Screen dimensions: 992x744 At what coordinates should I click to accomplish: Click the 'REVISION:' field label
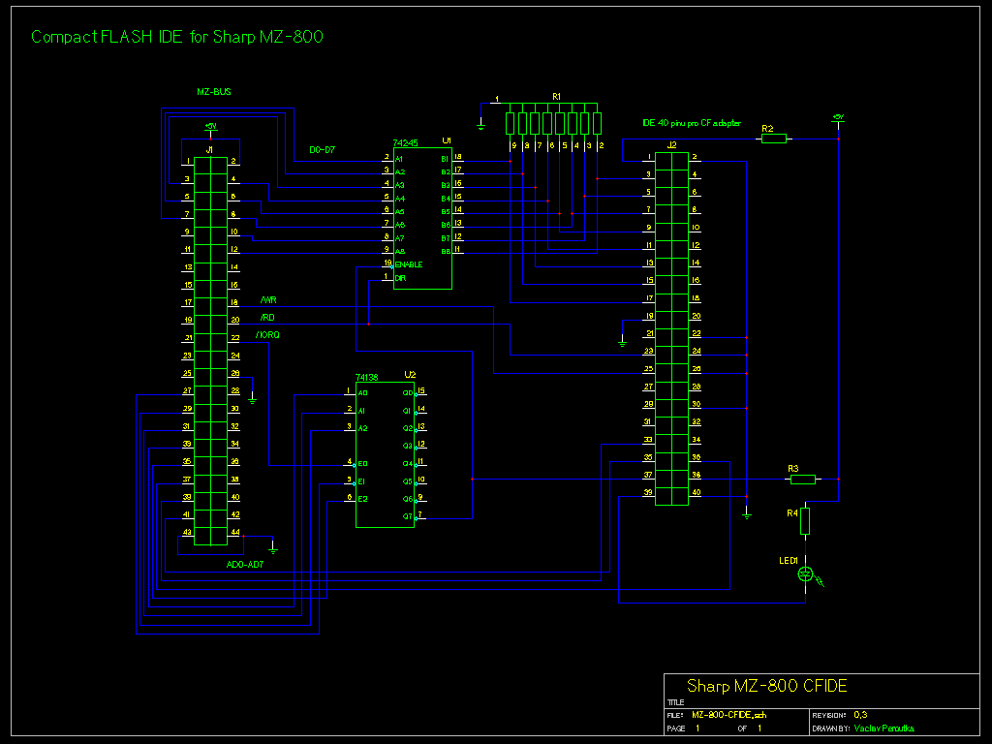829,716
